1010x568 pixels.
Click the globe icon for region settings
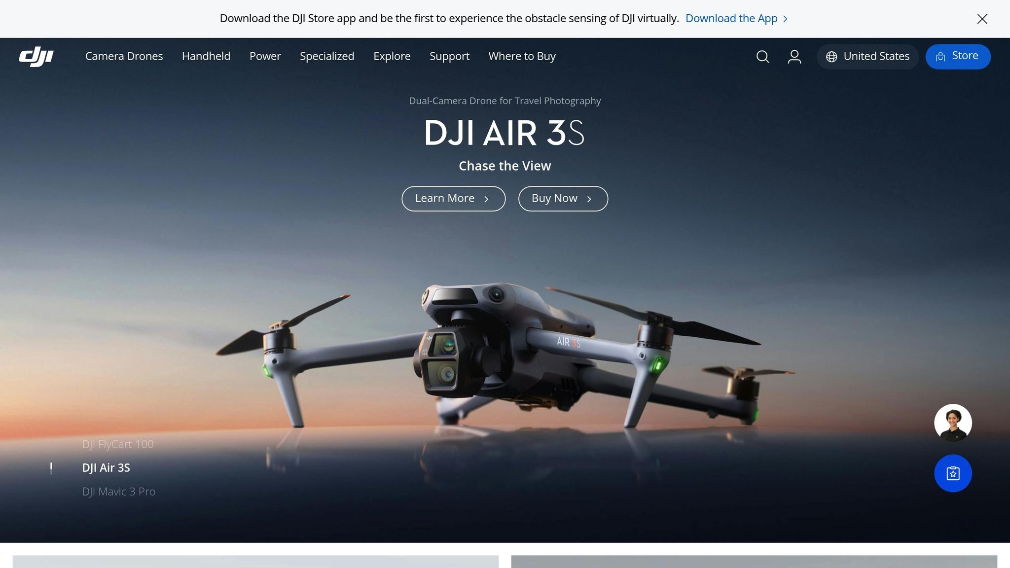click(x=832, y=56)
